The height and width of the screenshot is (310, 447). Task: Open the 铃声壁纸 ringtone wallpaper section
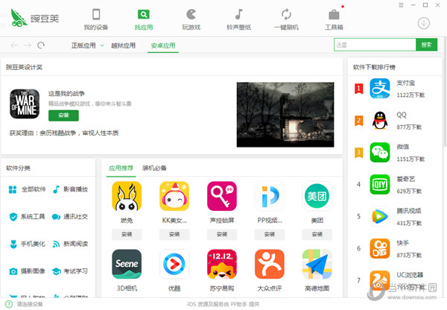[238, 19]
